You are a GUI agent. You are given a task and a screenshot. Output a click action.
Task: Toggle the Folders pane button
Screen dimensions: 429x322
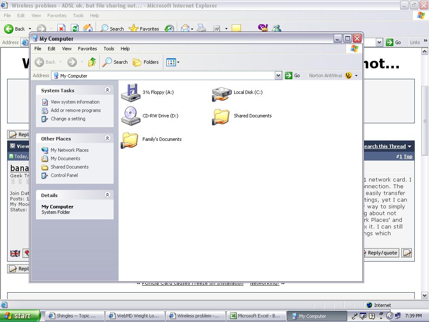tap(146, 62)
